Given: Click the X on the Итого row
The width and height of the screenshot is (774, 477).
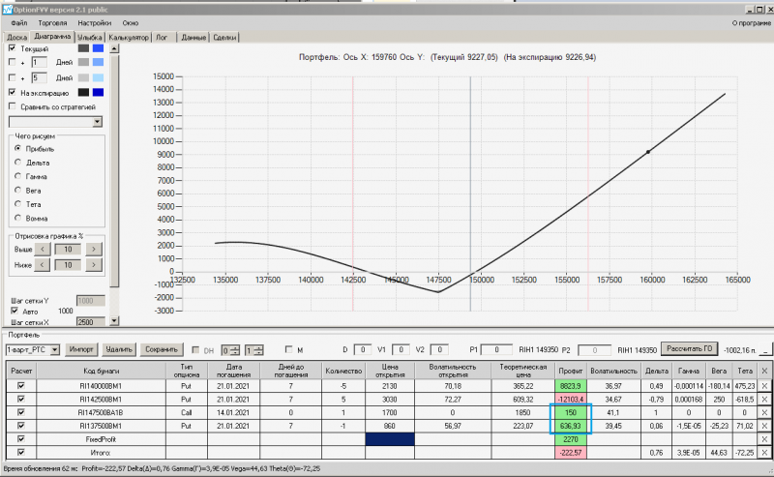Looking at the screenshot, I should click(x=764, y=452).
